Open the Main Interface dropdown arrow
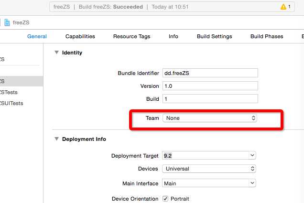 click(252, 183)
